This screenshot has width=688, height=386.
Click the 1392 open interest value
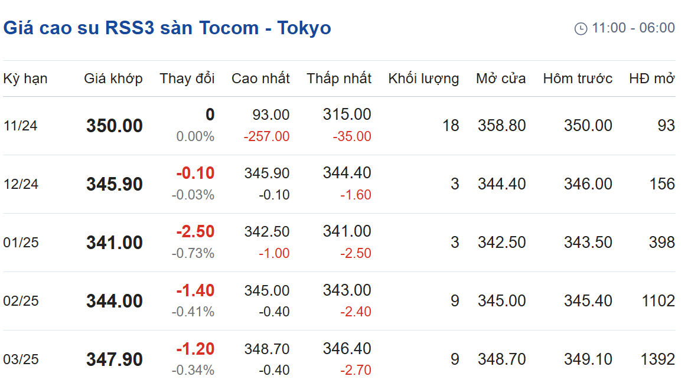click(658, 359)
